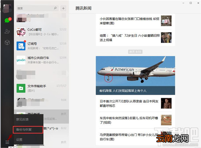201x148 pixels.
Task: Open the Chats icon with red badge
Action: [7, 20]
